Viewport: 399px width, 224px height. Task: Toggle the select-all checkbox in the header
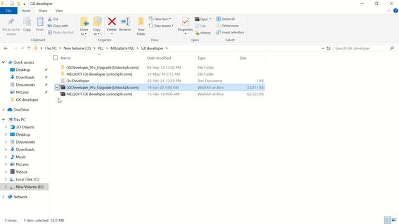[x=55, y=58]
